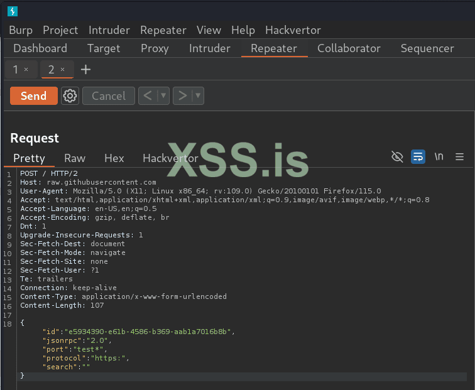475x390 pixels.
Task: Switch to the Intruder tool tab
Action: pos(210,48)
